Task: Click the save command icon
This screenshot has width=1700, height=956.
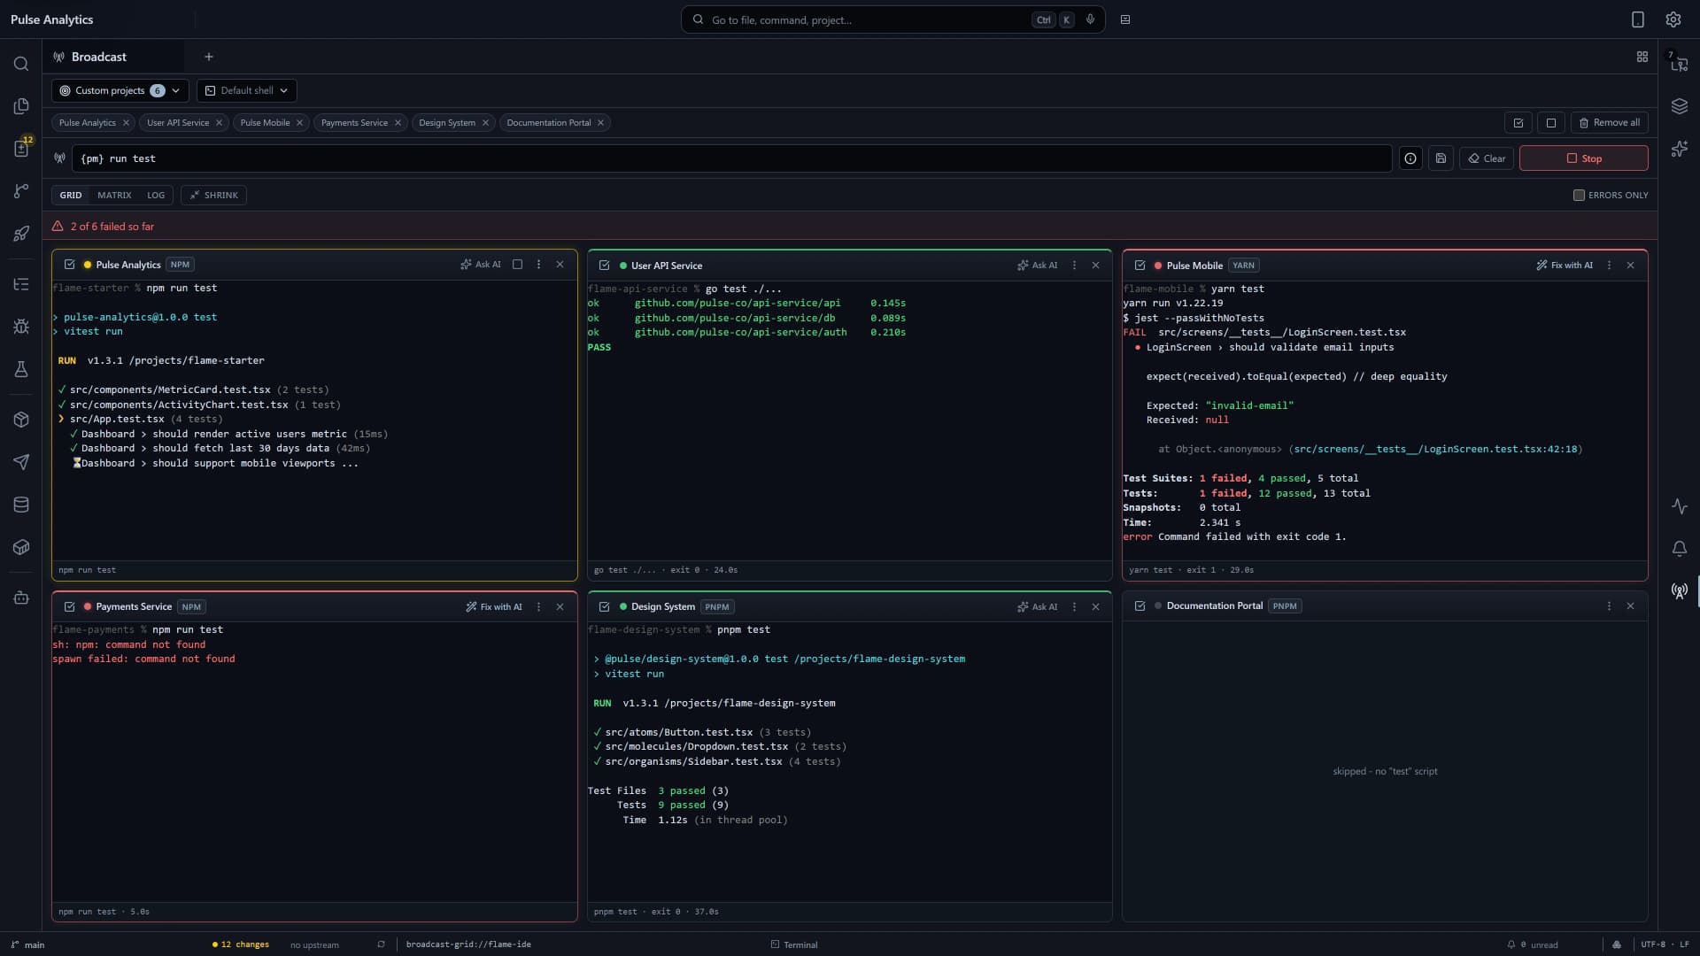Action: click(1441, 158)
